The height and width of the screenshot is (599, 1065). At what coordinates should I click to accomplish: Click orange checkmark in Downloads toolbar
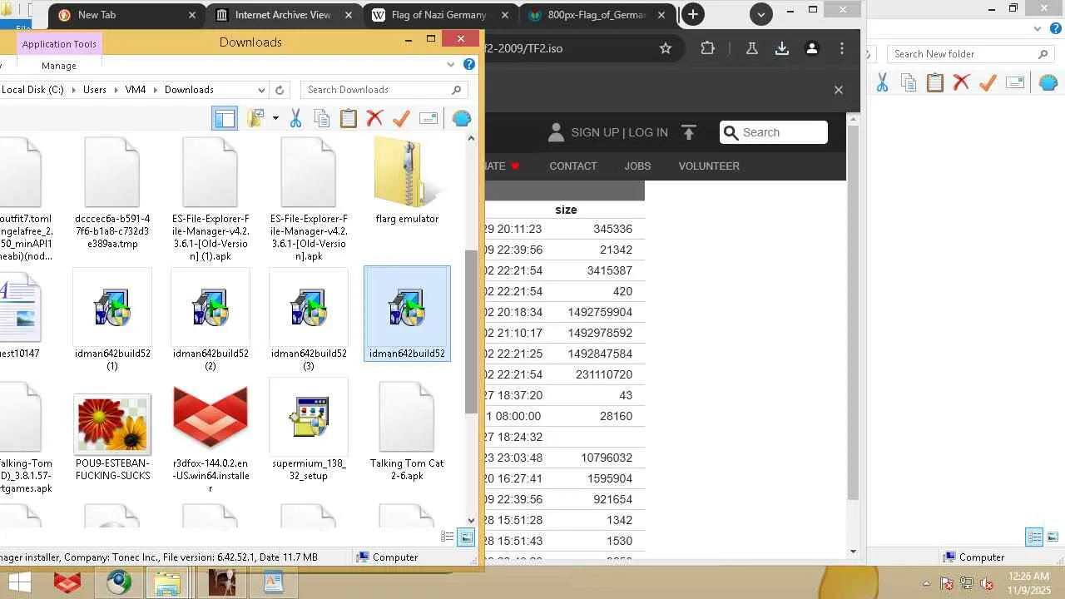[401, 118]
